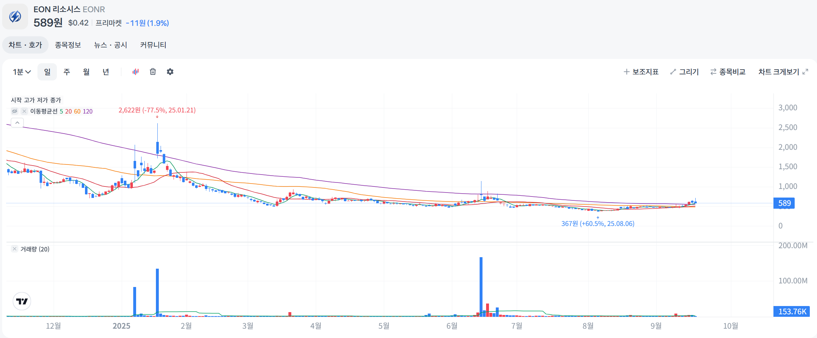Screen dimensions: 817x338
Task: Open the 차트 · 호가 tab
Action: [x=26, y=45]
